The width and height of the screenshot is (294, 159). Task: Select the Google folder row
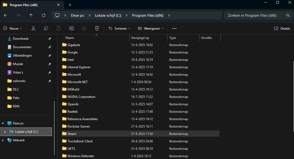coord(140,52)
